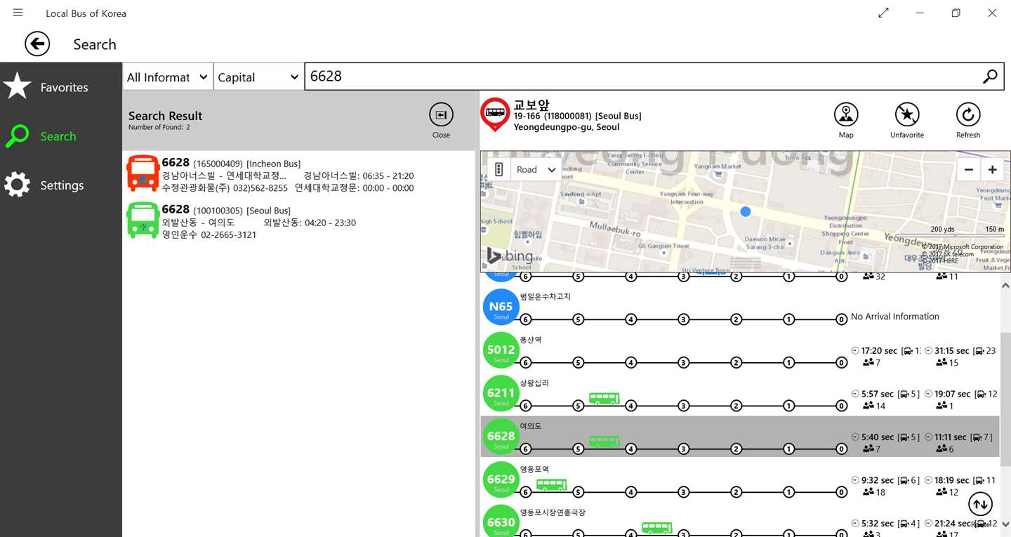This screenshot has height=537, width=1011.
Task: Expand the All Information dropdown
Action: coord(168,77)
